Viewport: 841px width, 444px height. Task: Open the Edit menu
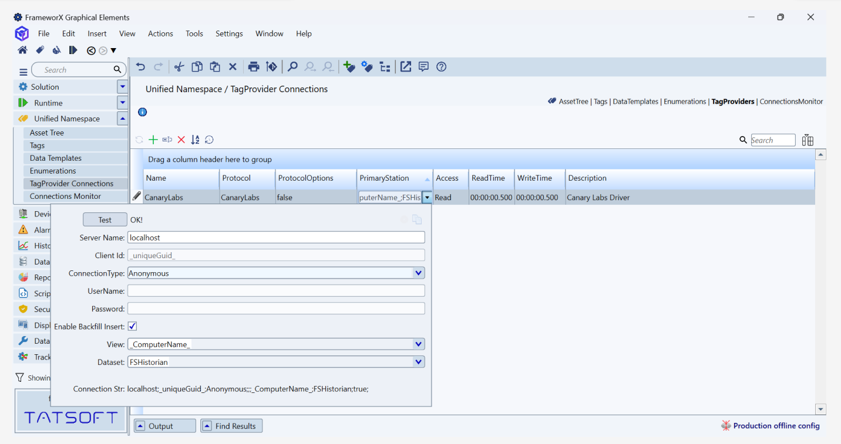(69, 33)
